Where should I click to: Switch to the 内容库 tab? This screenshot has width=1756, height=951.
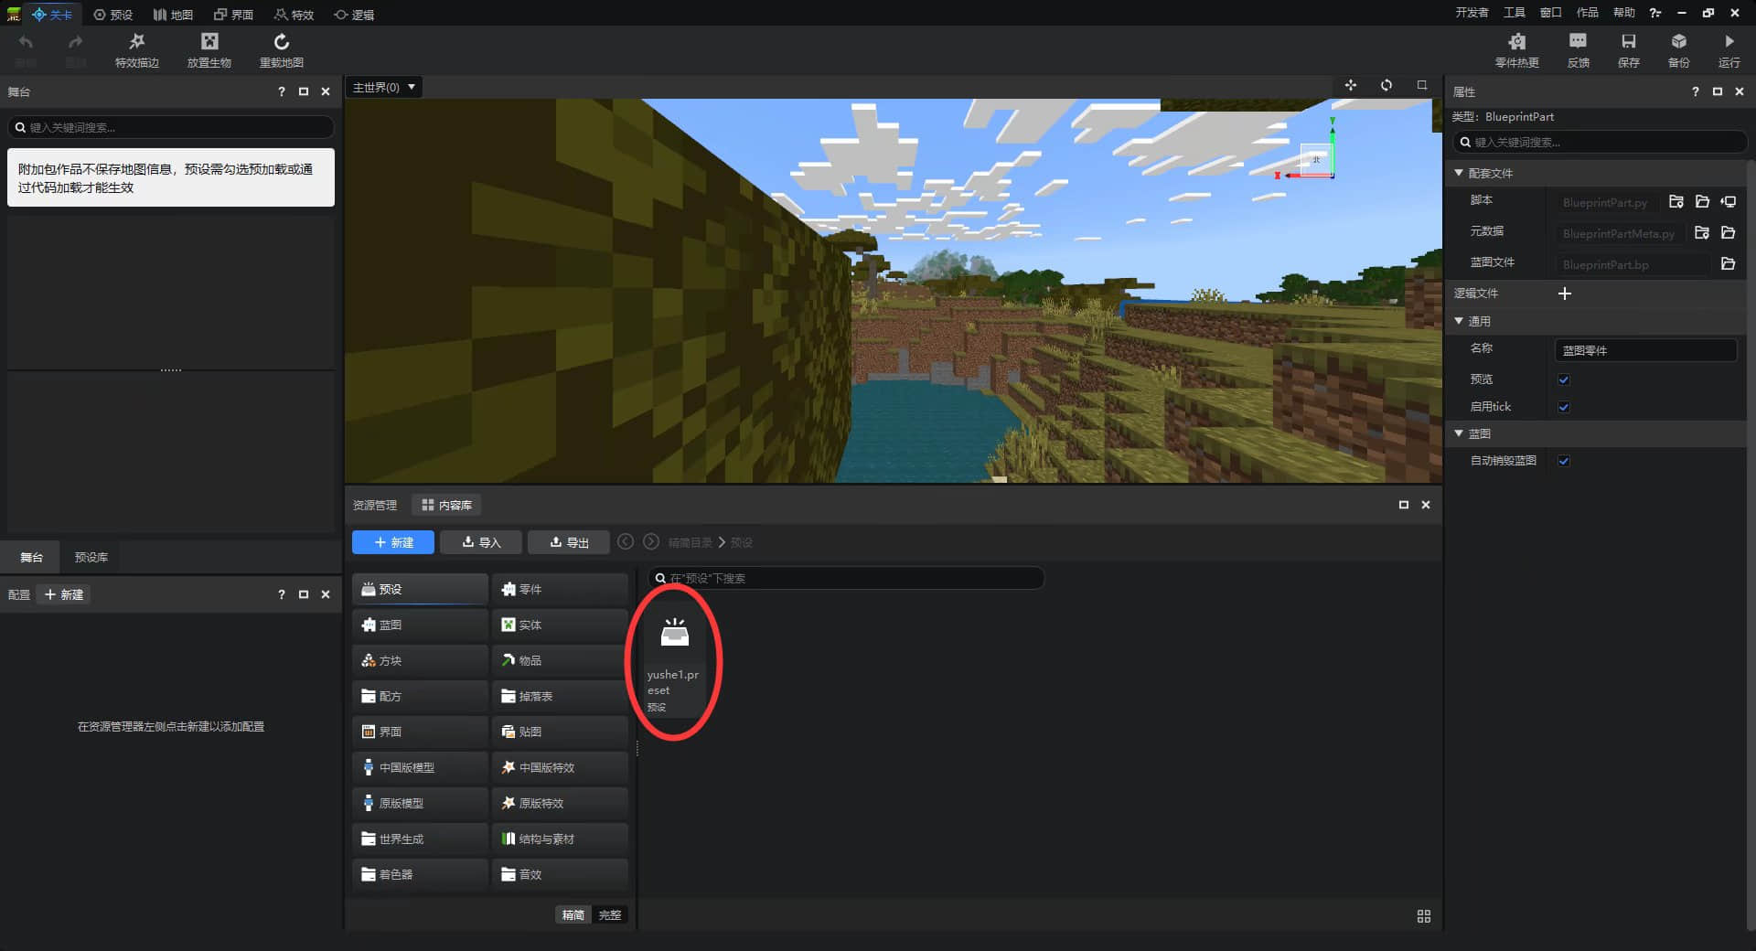pyautogui.click(x=446, y=505)
